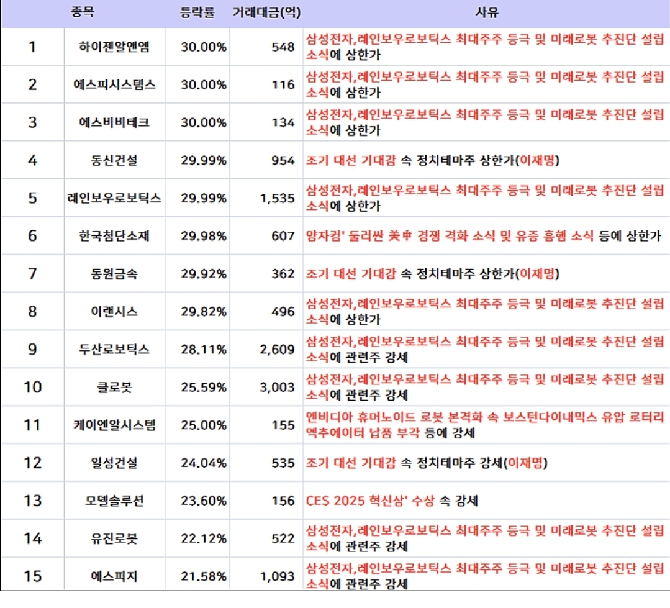Image resolution: width=670 pixels, height=608 pixels.
Task: Click trading value 116 for 에스피시스템스
Action: pos(283,84)
